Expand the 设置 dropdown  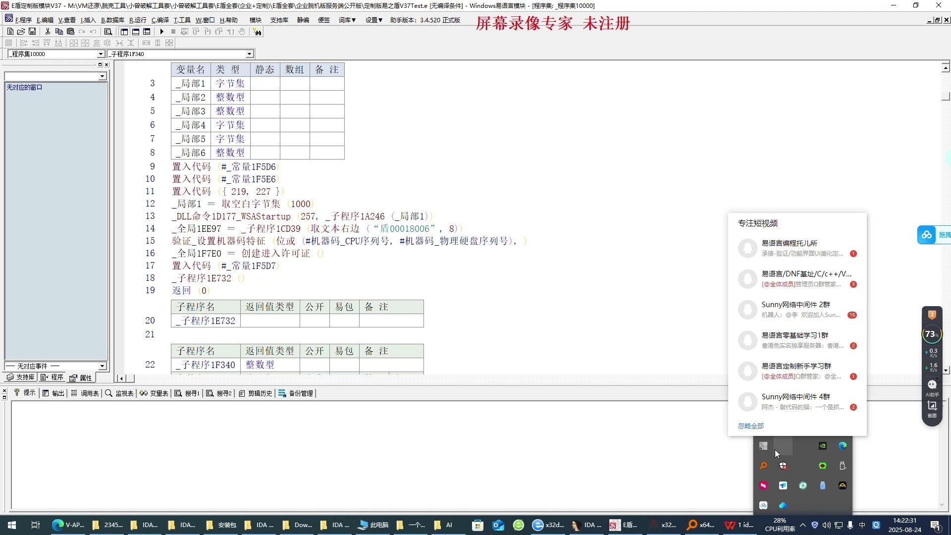pos(374,20)
